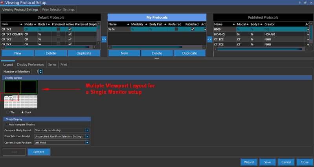Screen dimensions: 314x167
Task: Expand Prior Selection Model dropdown
Action: 87,136
